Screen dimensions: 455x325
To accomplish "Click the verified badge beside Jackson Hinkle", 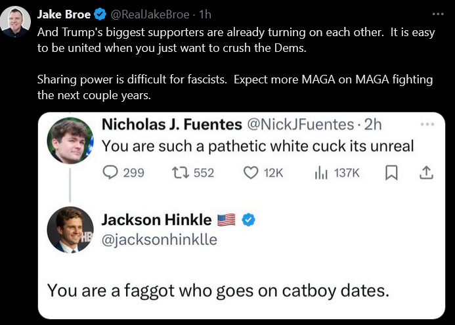I will click(248, 220).
